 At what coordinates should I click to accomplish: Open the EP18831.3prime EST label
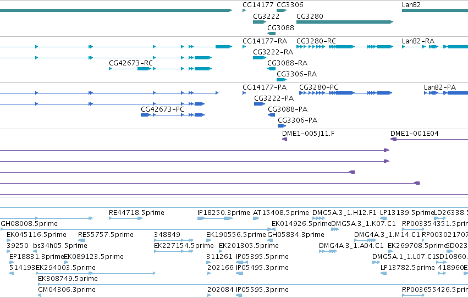click(37, 257)
